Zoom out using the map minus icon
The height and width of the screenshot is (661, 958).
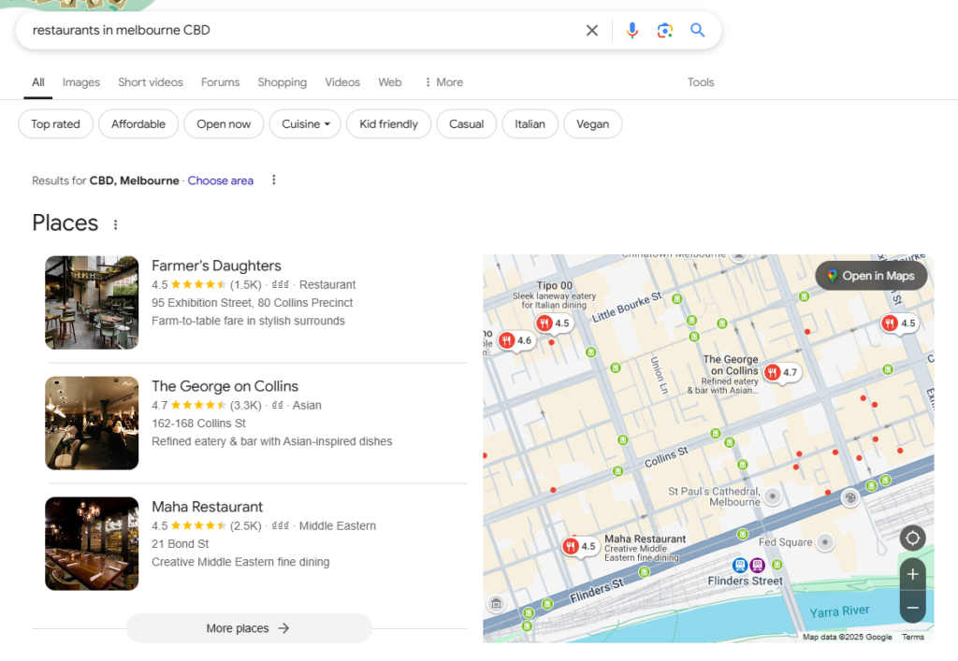pyautogui.click(x=912, y=608)
